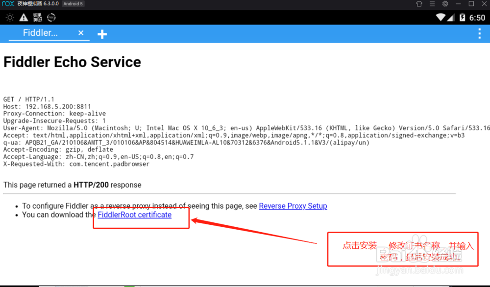Screen dimensions: 490x287
Task: Click the Nox logo in title bar
Action: coord(8,3)
